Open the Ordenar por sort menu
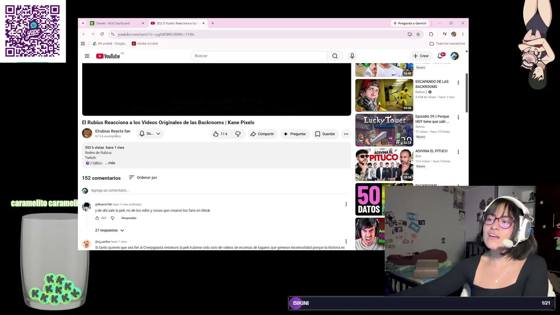The image size is (560, 315). [x=143, y=178]
